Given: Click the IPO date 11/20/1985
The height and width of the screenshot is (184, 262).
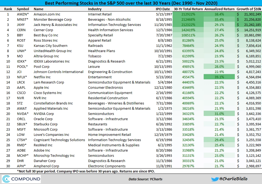Looking at the screenshot, I should [x=163, y=25].
